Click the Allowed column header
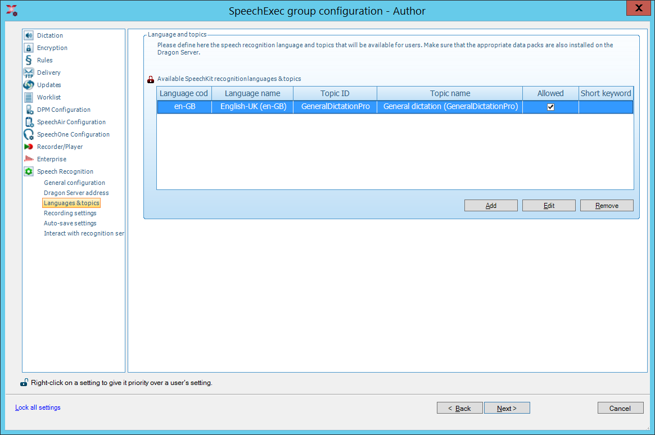655x435 pixels. pos(550,93)
